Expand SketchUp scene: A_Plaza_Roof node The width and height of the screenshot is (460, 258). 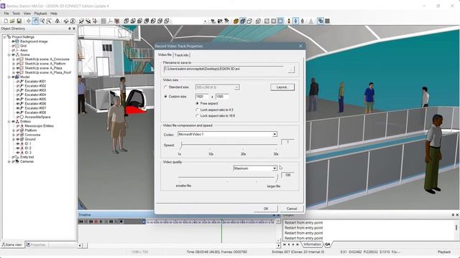14,72
